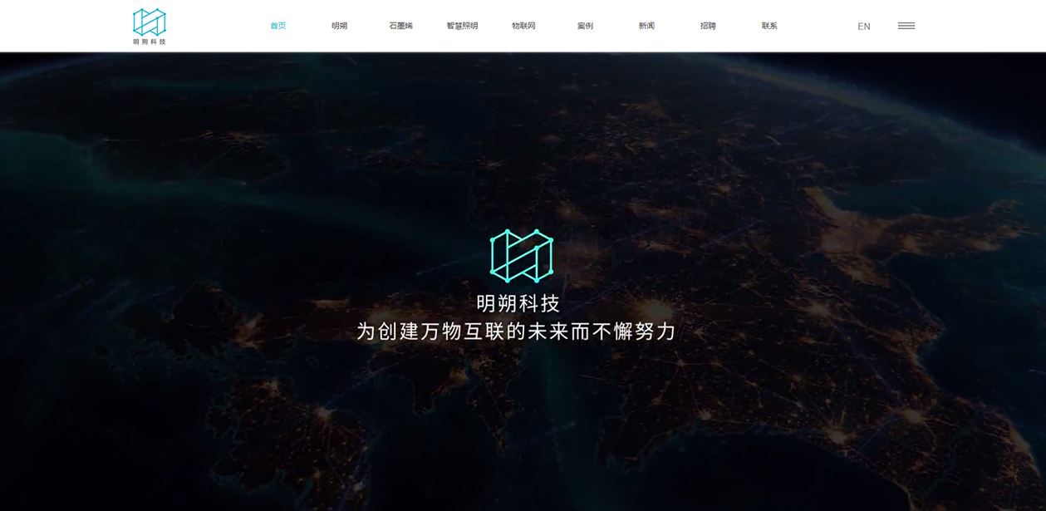Viewport: 1046px width, 511px height.
Task: Open the 明朔 navigation item
Action: tap(339, 26)
